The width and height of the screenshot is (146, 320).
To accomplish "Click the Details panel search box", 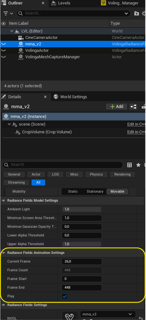I will pos(63,165).
